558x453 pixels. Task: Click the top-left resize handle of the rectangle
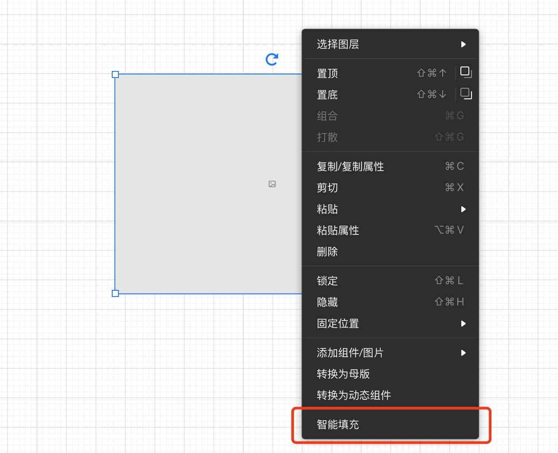(115, 74)
